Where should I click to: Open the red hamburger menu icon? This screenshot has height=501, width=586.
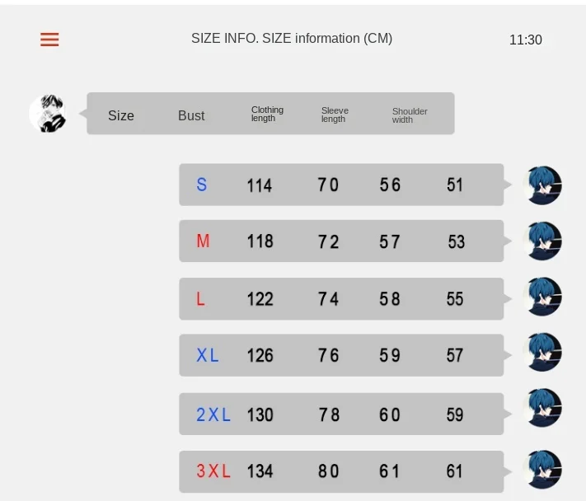point(49,40)
